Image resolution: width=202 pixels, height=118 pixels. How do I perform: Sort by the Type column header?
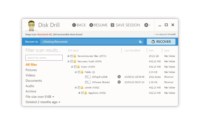[166, 51]
